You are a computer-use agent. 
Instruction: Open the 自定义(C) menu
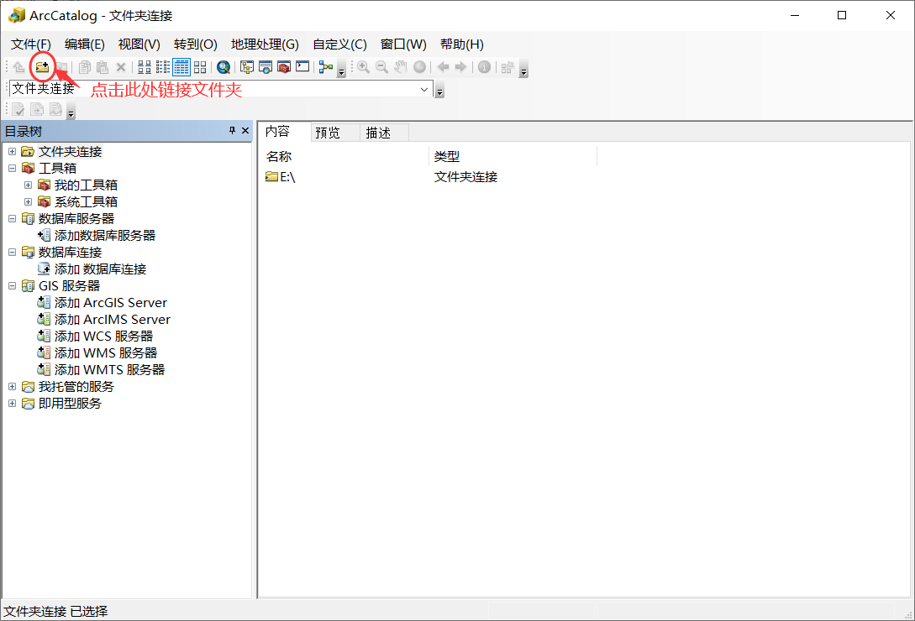(x=339, y=44)
